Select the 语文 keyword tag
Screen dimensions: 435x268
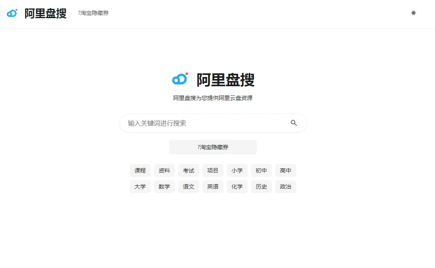pos(188,186)
